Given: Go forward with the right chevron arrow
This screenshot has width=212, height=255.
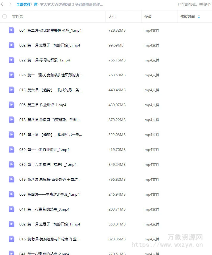Looking at the screenshot, I should tap(10, 4).
